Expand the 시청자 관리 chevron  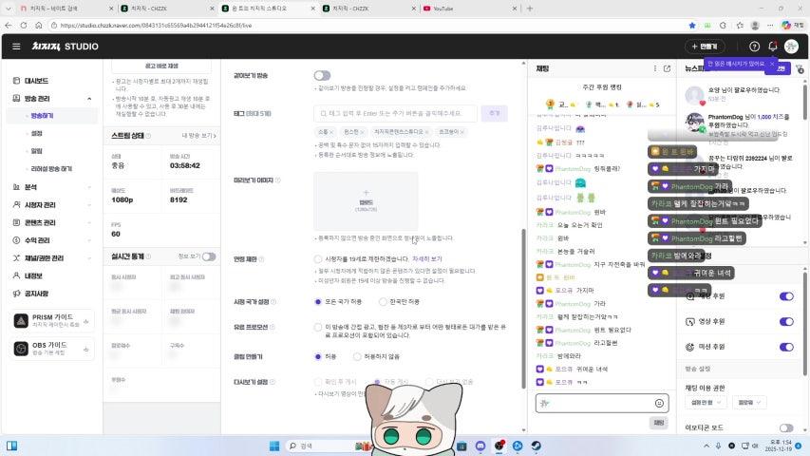coord(89,205)
